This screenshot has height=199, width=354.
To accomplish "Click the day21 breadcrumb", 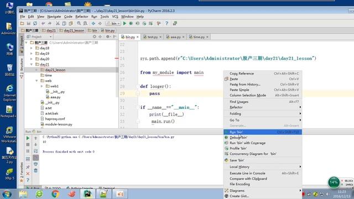I will point(49,30).
